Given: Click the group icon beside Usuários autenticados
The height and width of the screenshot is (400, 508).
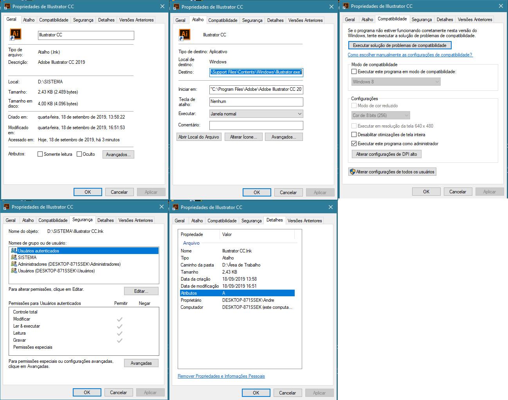Looking at the screenshot, I should pyautogui.click(x=14, y=251).
